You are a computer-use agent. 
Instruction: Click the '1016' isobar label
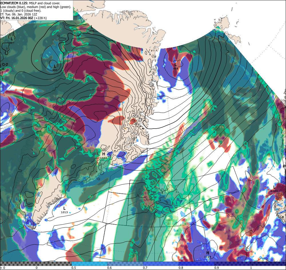[x=6, y=237]
